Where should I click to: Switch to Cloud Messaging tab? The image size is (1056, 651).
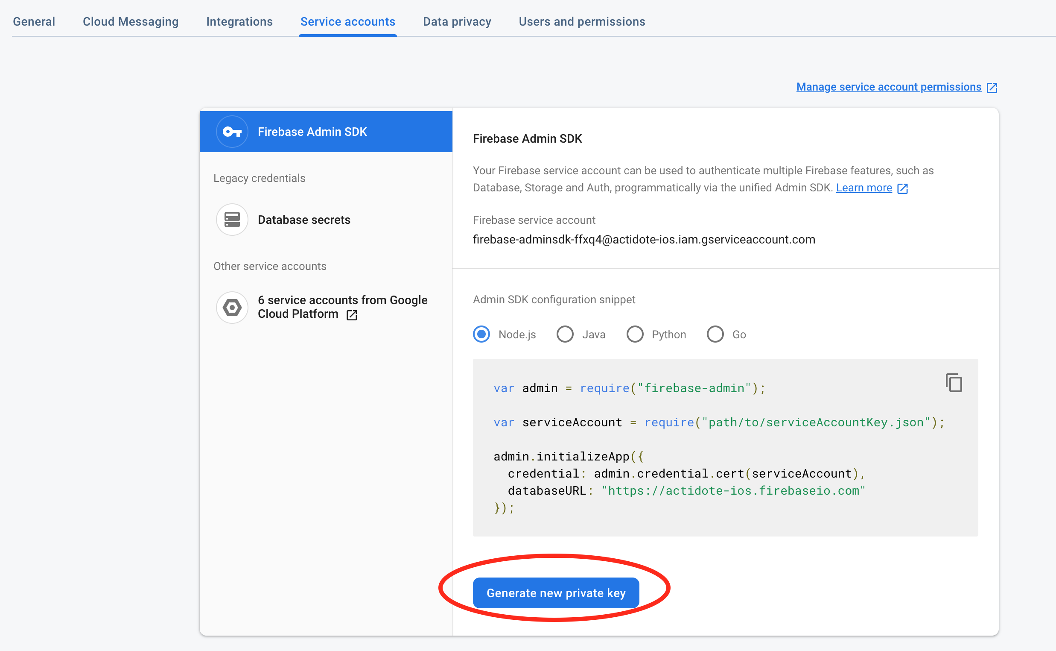(x=130, y=21)
